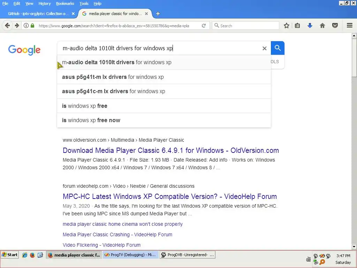Open the History menu
The width and height of the screenshot is (357, 268).
click(x=44, y=3)
